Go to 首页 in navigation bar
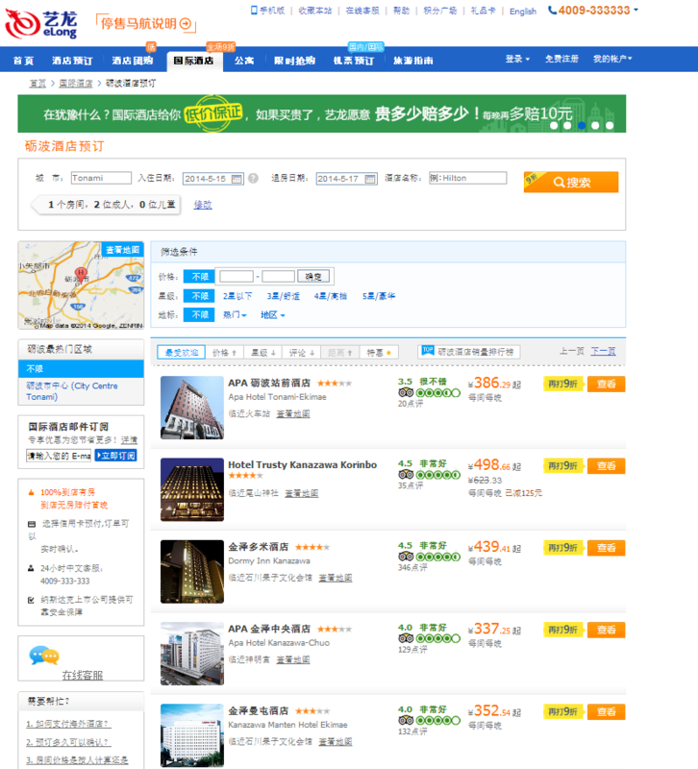Image resolution: width=698 pixels, height=769 pixels. (23, 61)
